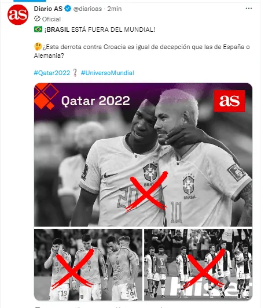
Task: View the Brazil players main photo
Action: pos(143,155)
